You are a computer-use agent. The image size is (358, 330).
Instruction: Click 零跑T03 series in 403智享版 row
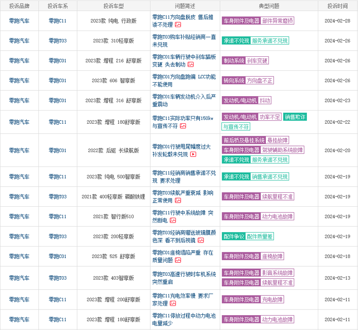coord(58,278)
